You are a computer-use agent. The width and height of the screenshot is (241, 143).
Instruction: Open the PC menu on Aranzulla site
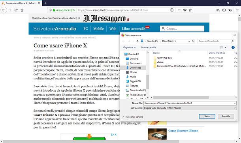[86, 29]
